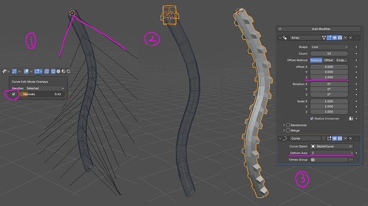The width and height of the screenshot is (368, 206).
Task: Remove the Array modifier with its X
Action: (x=350, y=38)
